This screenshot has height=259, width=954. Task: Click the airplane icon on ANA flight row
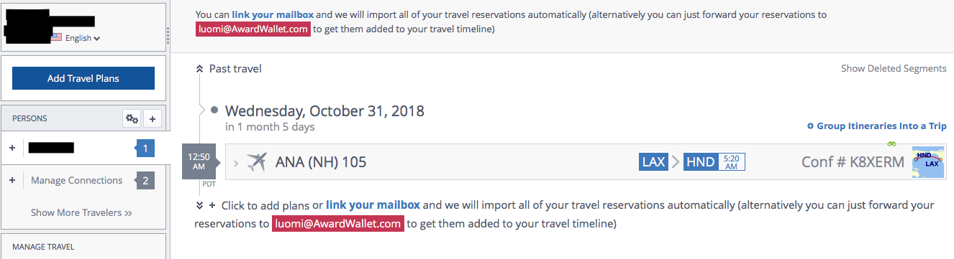tap(256, 162)
